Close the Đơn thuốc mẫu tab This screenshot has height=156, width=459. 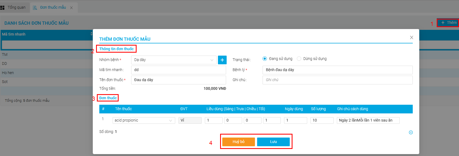pyautogui.click(x=71, y=8)
